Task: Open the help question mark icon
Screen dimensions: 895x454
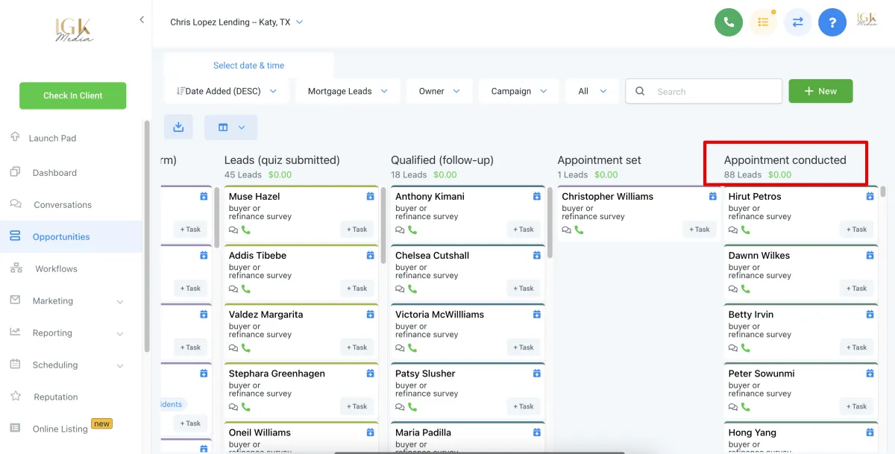Action: (832, 22)
